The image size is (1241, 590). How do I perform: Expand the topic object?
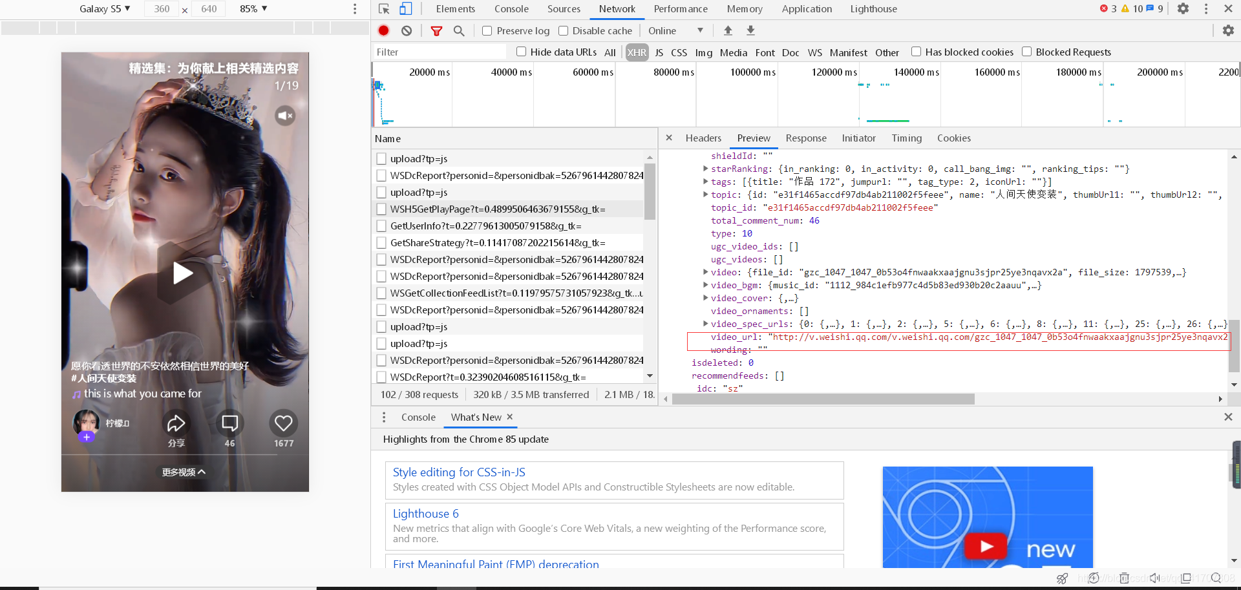click(x=705, y=195)
